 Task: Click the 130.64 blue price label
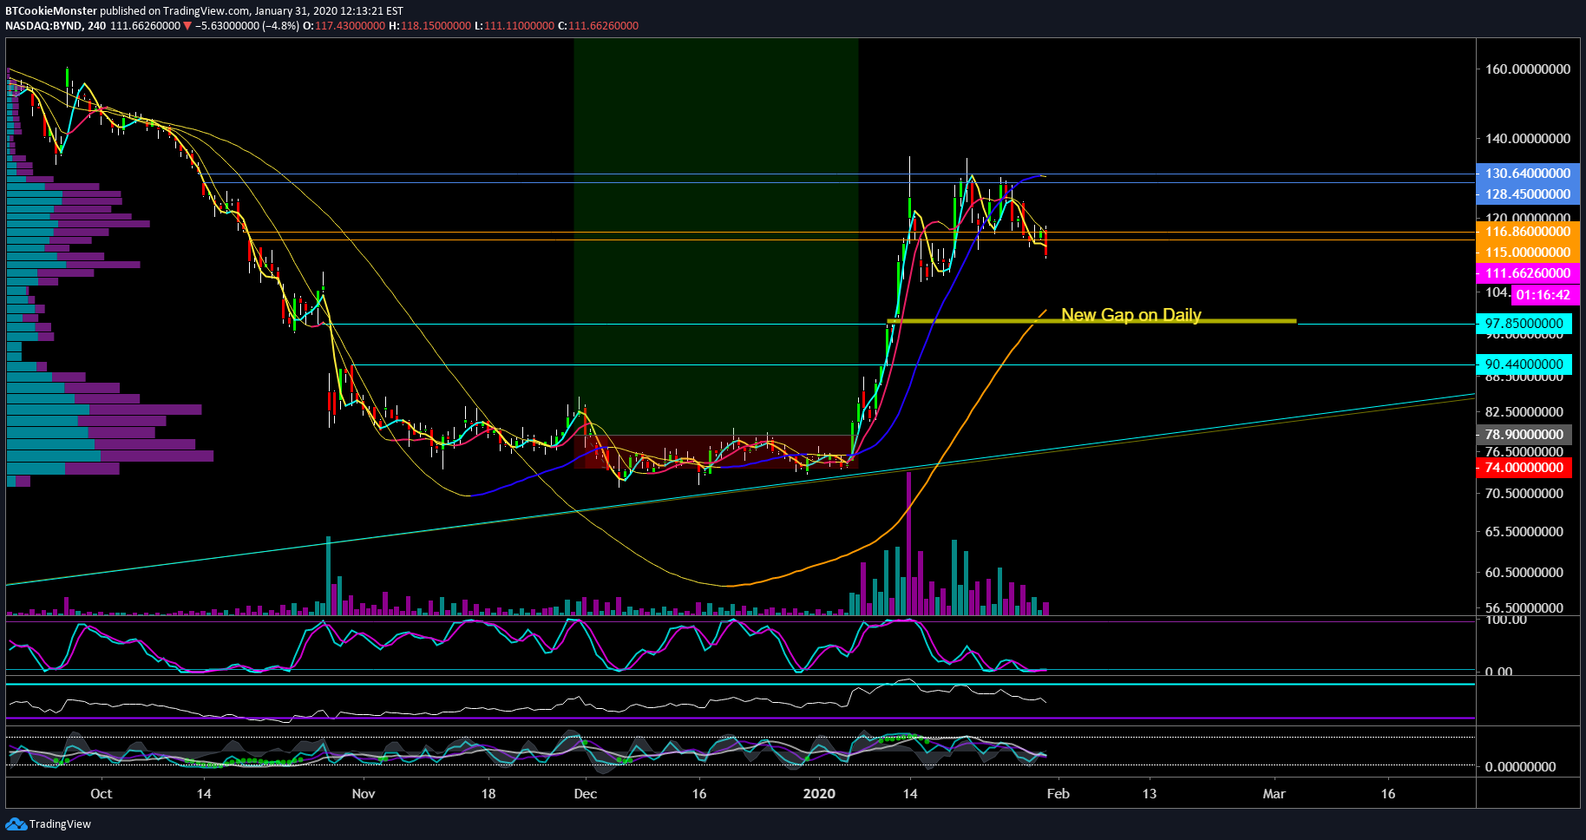[1528, 174]
